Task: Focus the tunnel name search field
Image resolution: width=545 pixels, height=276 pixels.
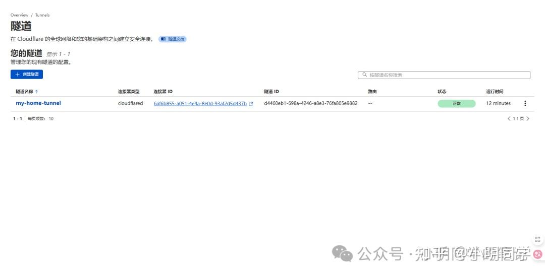Action: pos(444,75)
